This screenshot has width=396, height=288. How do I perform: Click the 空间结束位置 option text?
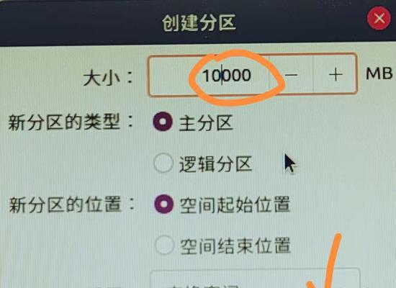pos(235,246)
